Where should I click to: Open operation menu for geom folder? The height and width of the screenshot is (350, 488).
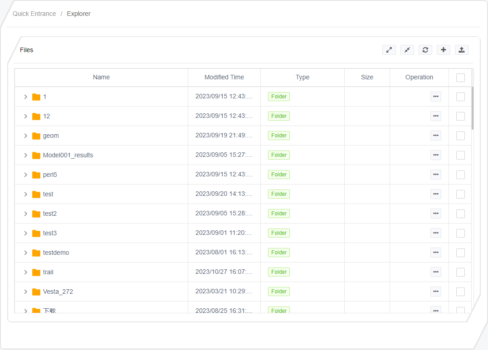[436, 136]
